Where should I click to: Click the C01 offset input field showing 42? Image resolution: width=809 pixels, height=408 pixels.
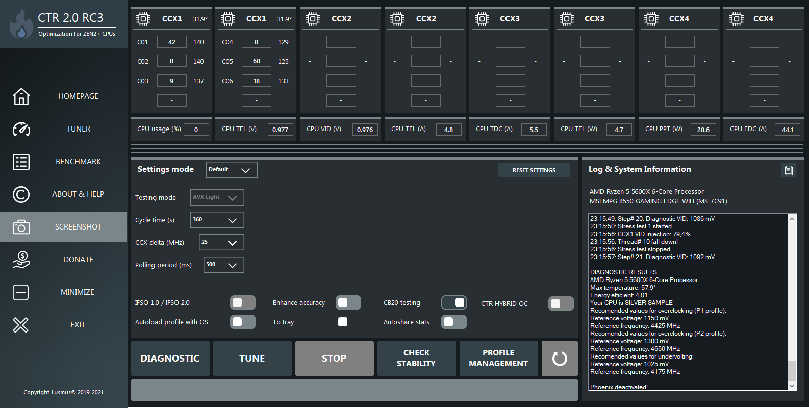[x=171, y=42]
